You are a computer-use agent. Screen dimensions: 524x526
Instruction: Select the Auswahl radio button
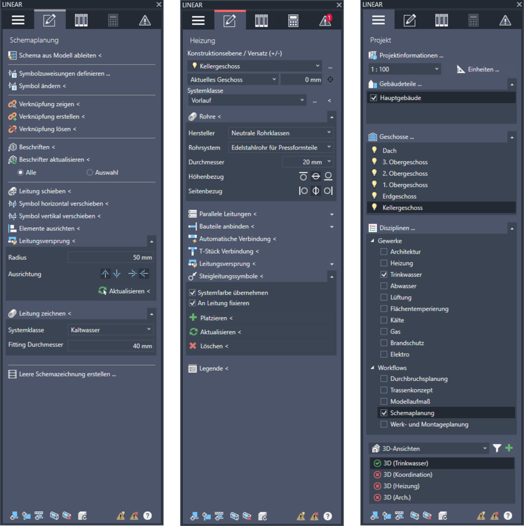coord(89,172)
